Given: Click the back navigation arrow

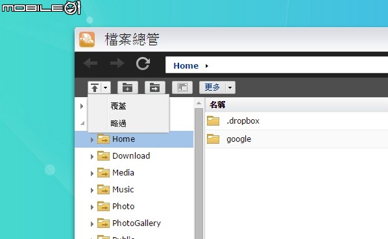Looking at the screenshot, I should pyautogui.click(x=91, y=63).
